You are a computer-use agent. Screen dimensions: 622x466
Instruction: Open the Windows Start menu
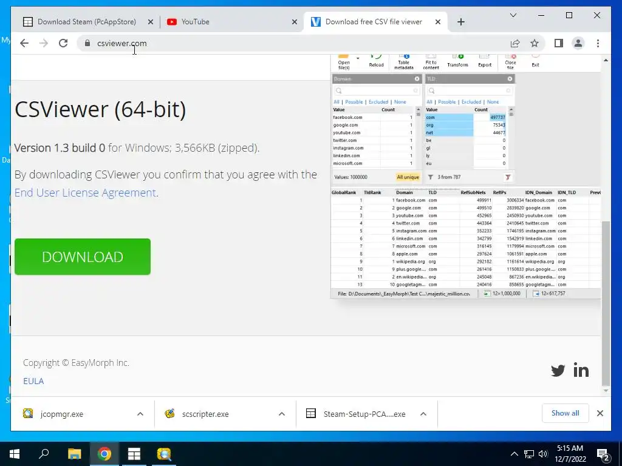click(x=15, y=454)
